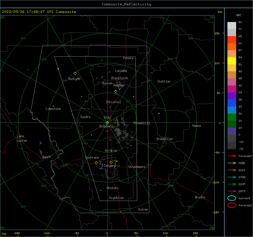Viewport: 253px width, 237px height.
Task: Click the Composite_Reflectivity title
Action: click(x=126, y=4)
